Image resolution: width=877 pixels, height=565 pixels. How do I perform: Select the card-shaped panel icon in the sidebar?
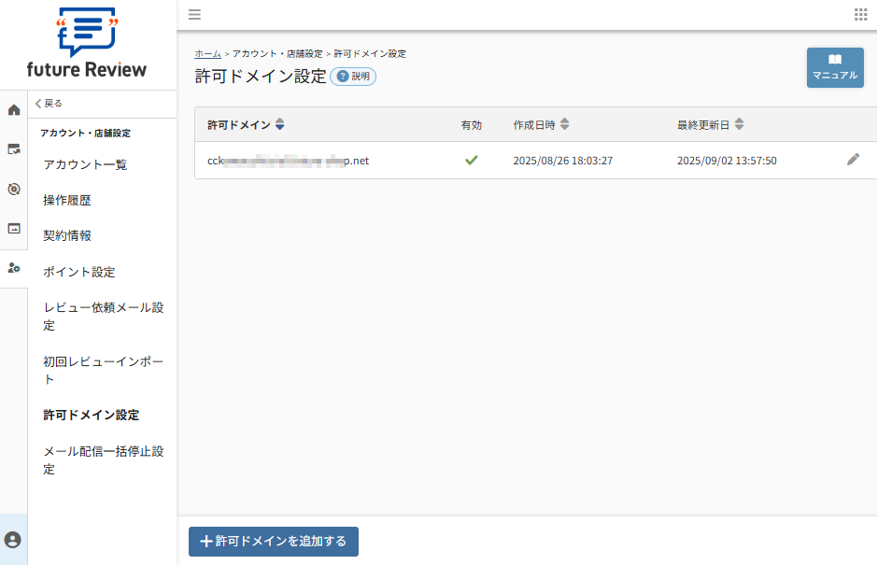coord(13,226)
